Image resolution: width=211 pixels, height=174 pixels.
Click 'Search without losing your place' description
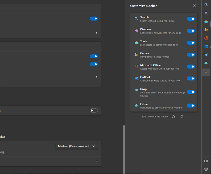click(157, 21)
